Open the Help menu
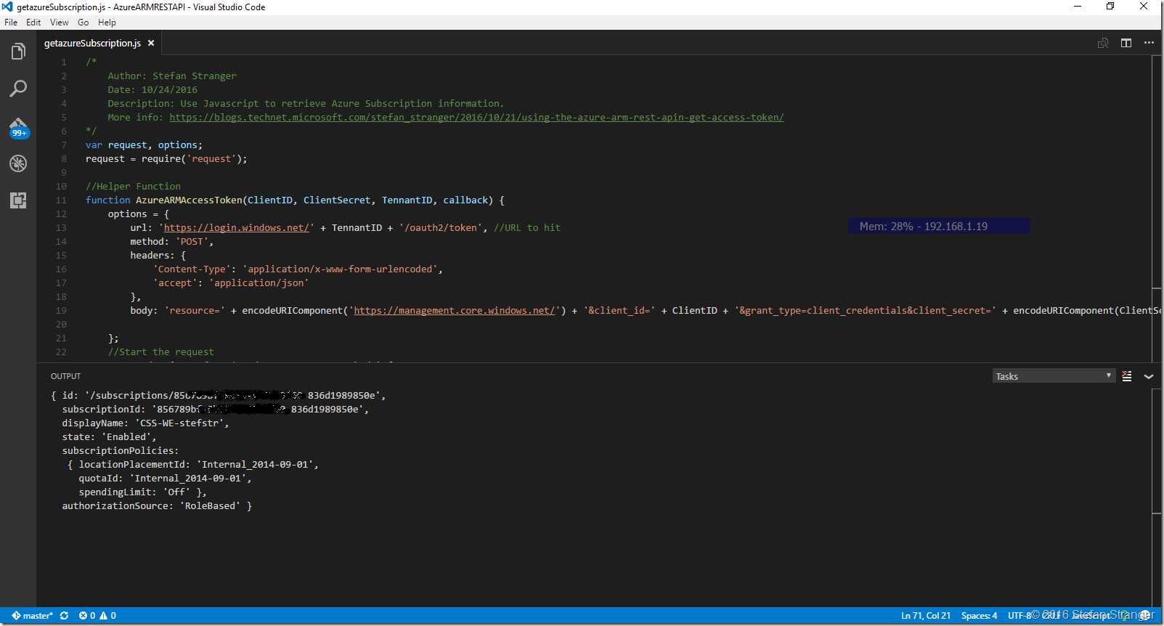 coord(107,23)
